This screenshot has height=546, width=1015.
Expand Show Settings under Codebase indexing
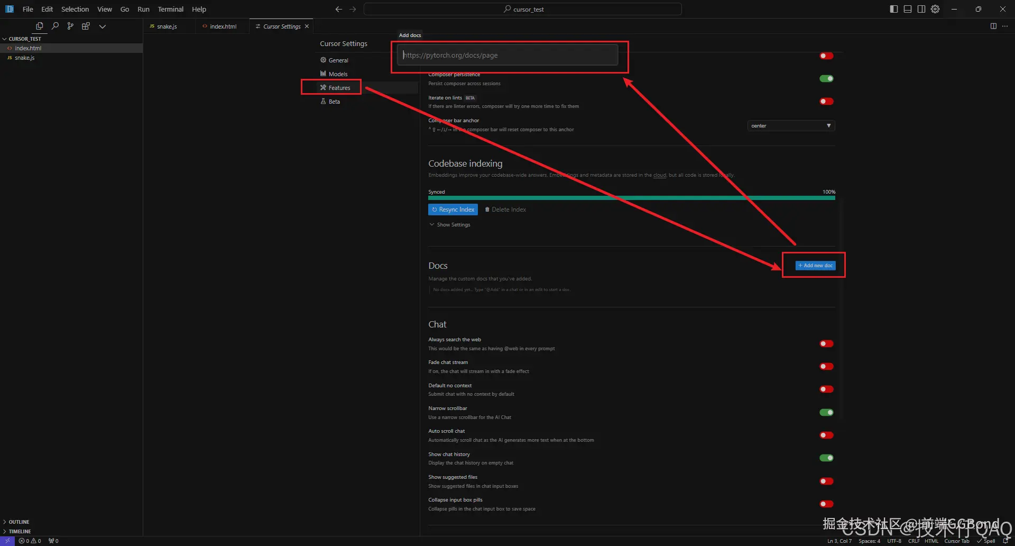pos(450,225)
